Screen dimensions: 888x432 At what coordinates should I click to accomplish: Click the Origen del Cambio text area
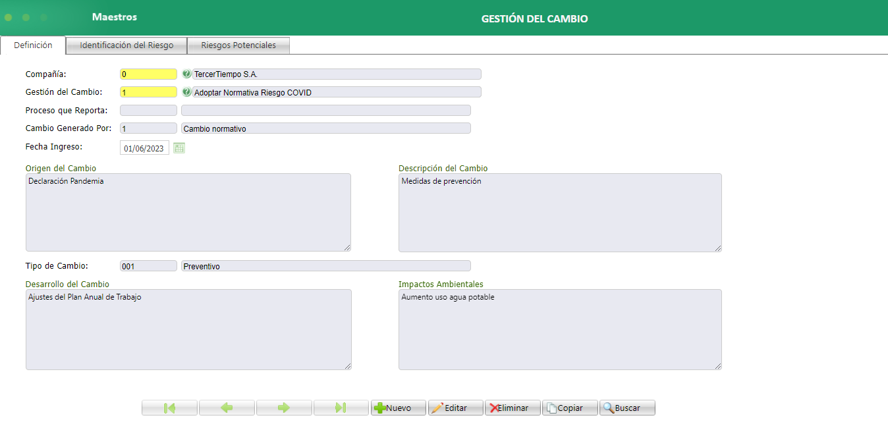[188, 212]
